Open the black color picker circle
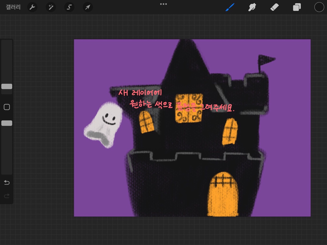 [x=319, y=7]
